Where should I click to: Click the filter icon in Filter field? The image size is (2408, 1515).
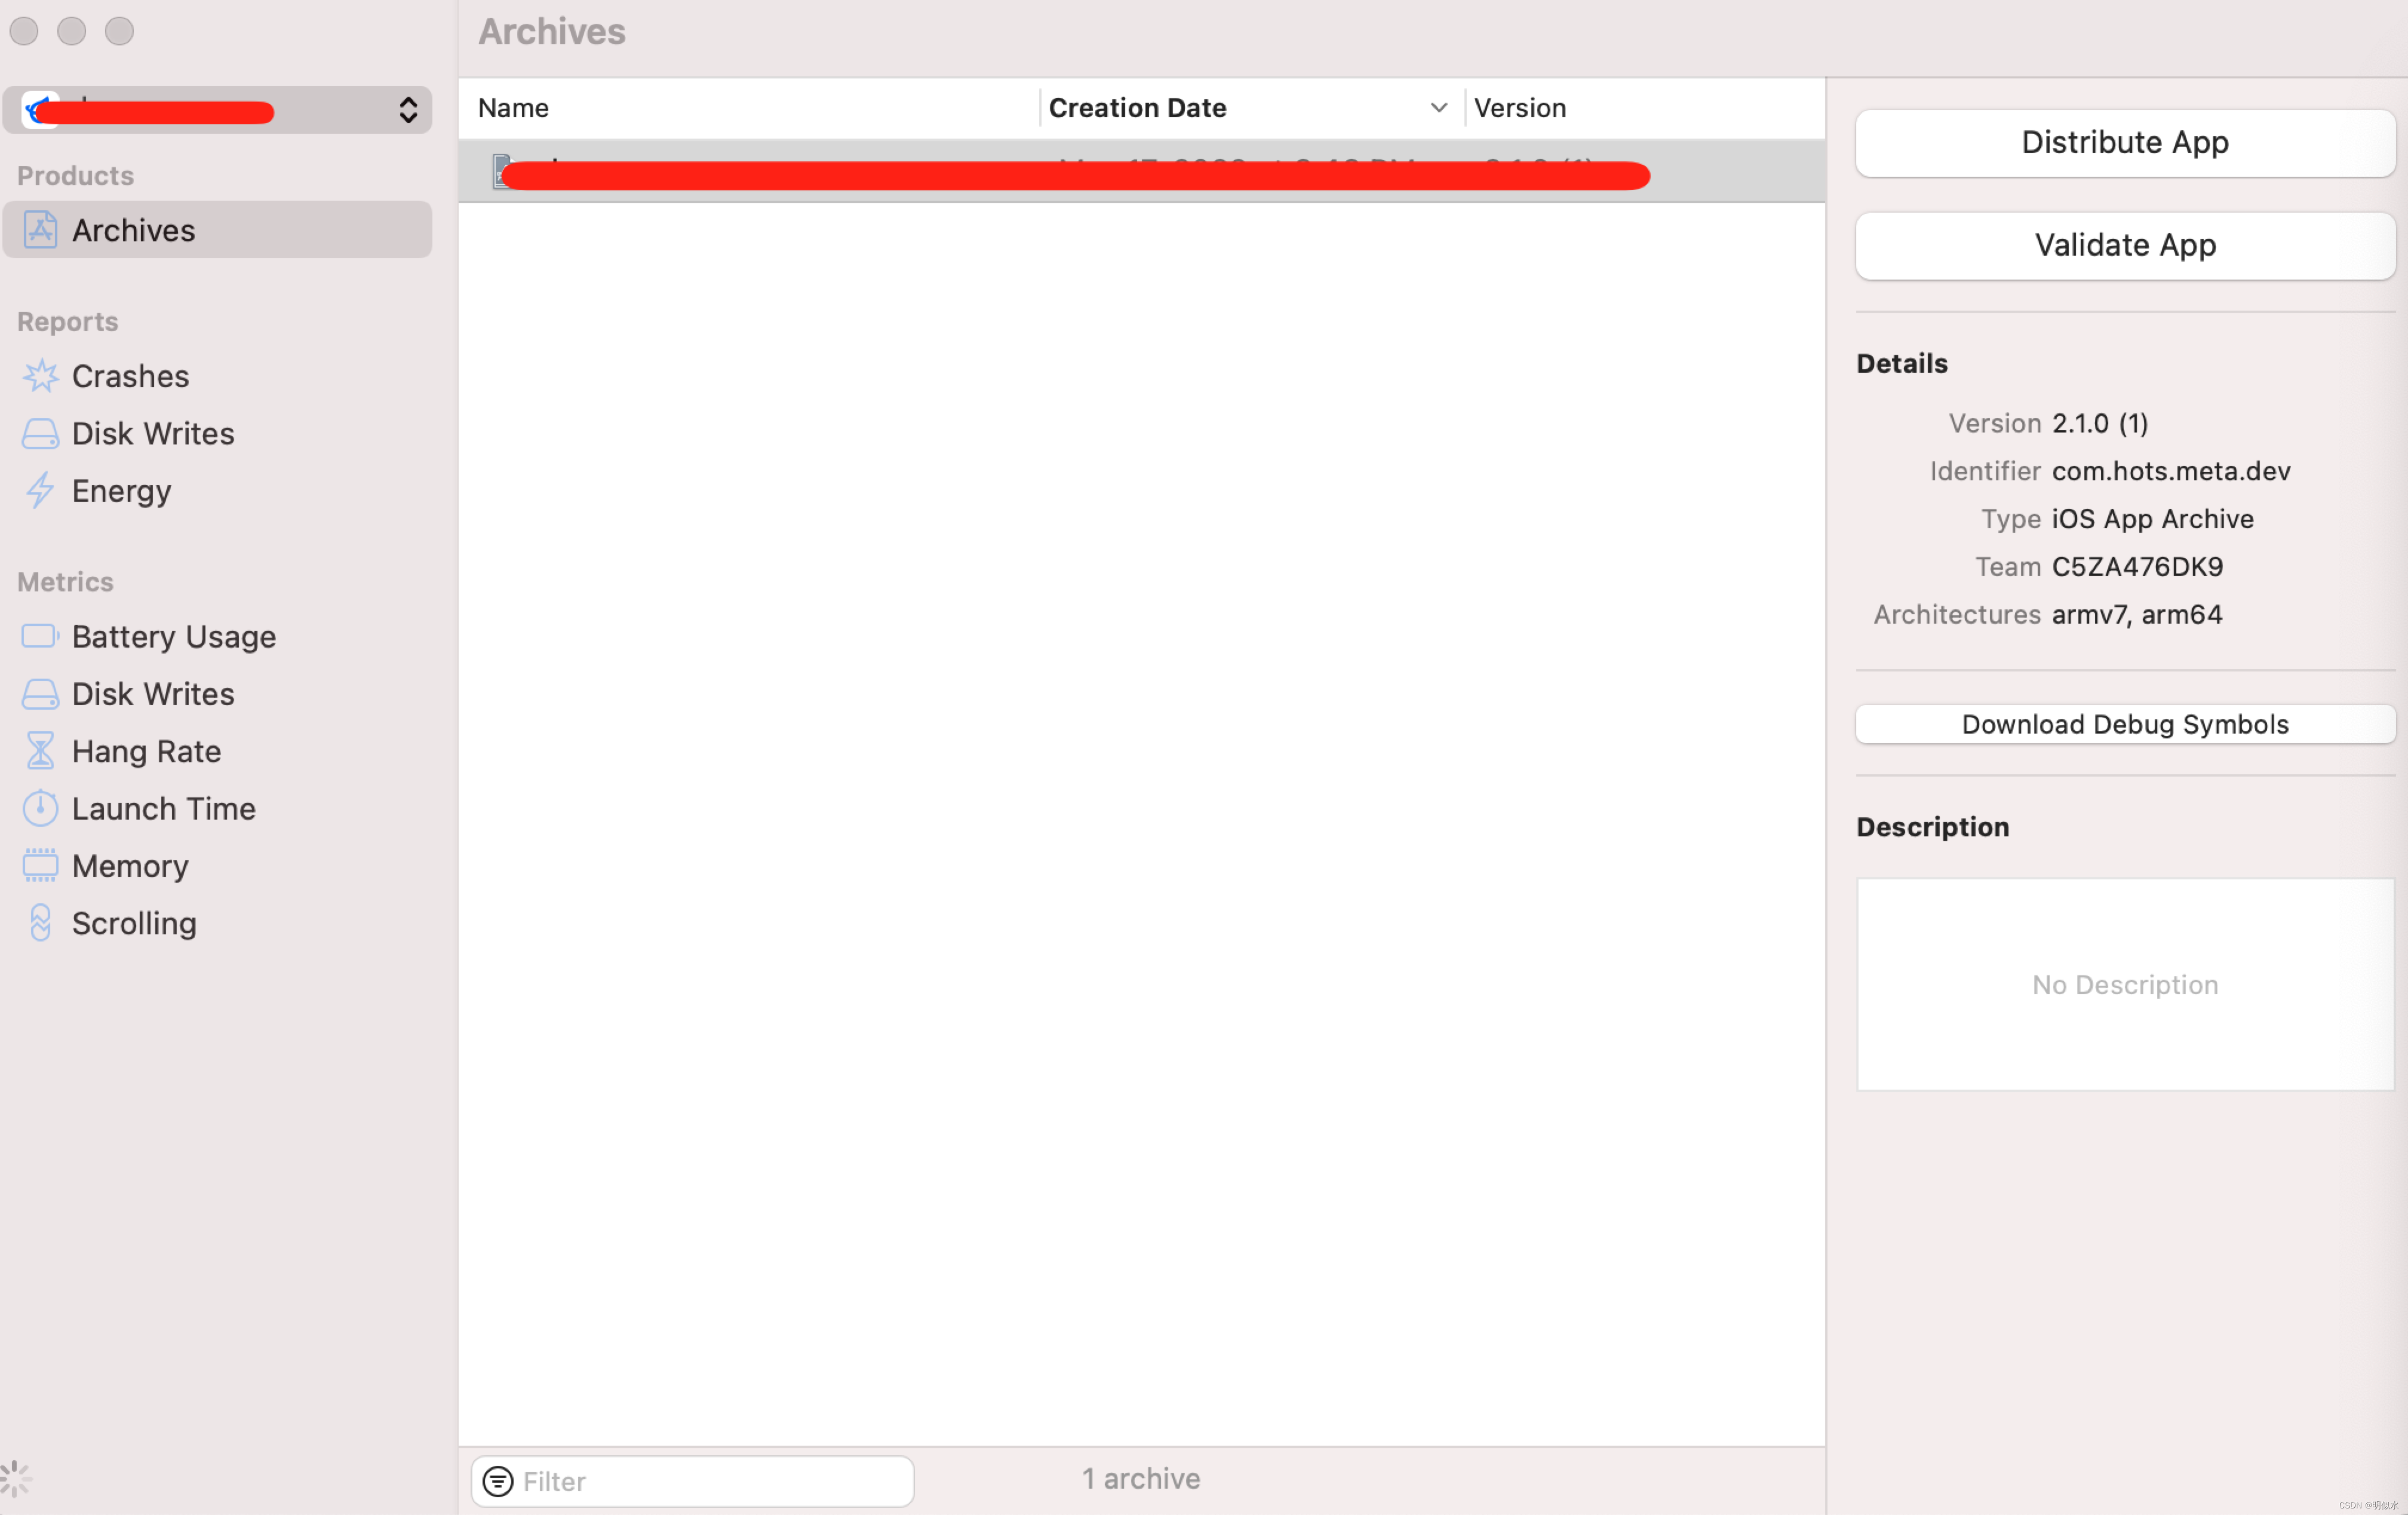[497, 1481]
